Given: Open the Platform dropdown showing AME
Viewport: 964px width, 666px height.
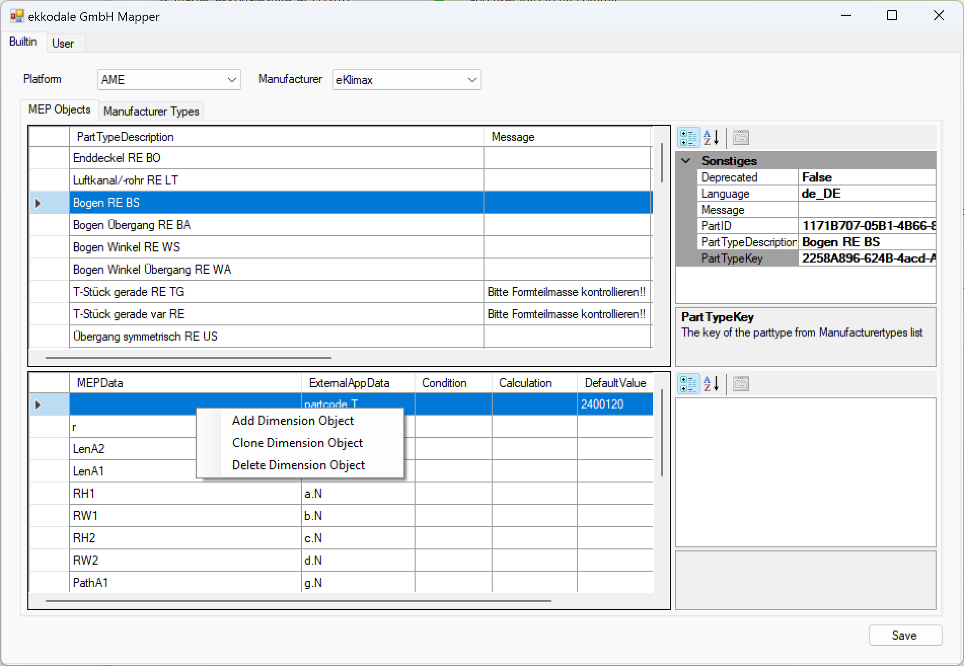Looking at the screenshot, I should click(x=169, y=80).
